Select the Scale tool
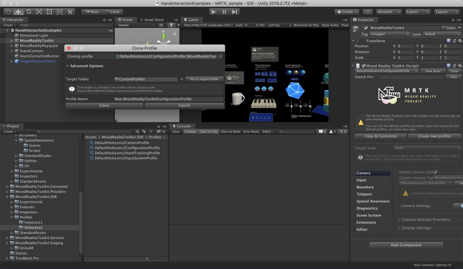 [x=39, y=12]
